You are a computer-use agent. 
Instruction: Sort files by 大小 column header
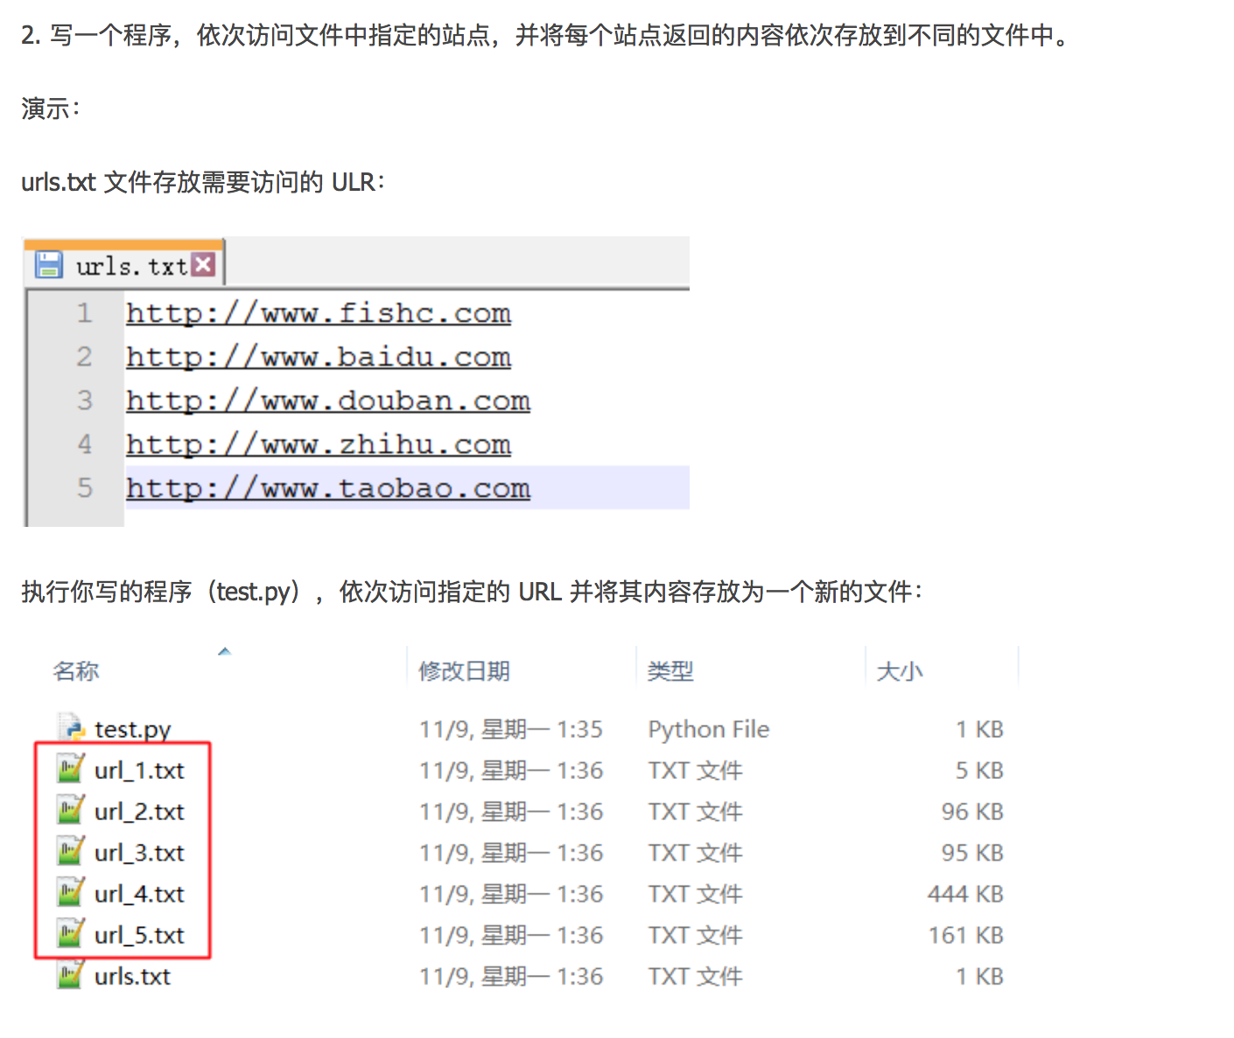click(x=899, y=671)
